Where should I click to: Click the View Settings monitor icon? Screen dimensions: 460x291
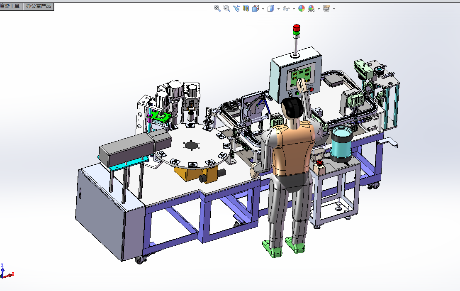point(326,8)
